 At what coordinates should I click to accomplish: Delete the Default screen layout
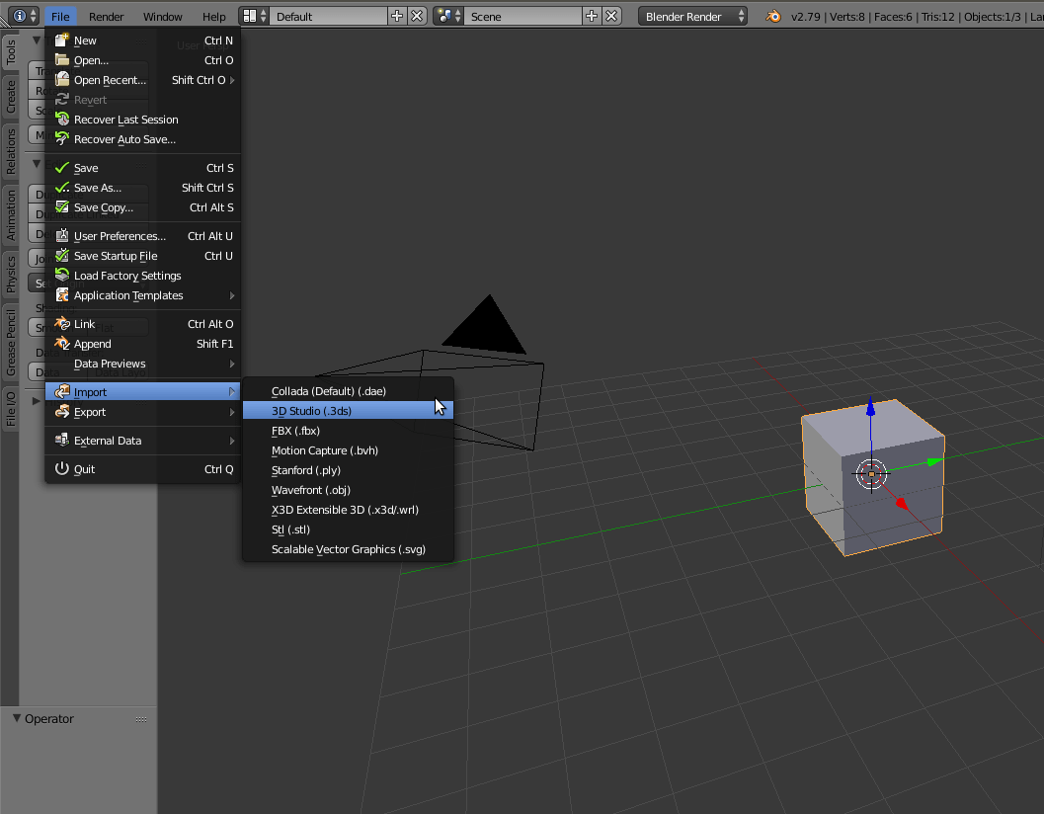point(417,16)
